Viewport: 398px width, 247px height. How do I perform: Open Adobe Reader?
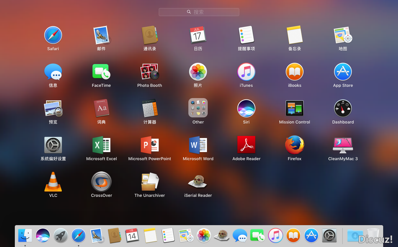(x=246, y=145)
